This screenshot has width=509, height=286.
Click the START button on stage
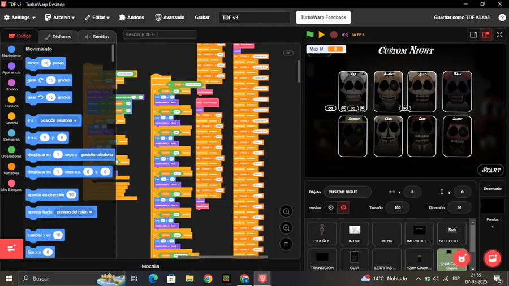(491, 170)
